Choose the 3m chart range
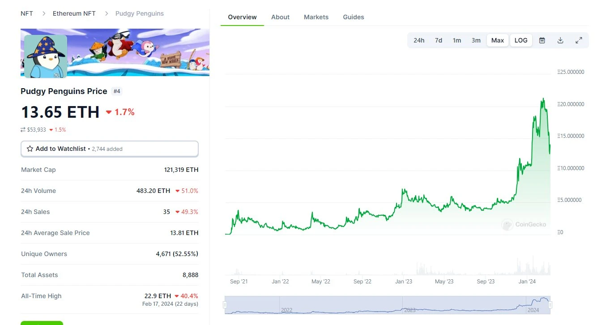610x325 pixels. (476, 40)
